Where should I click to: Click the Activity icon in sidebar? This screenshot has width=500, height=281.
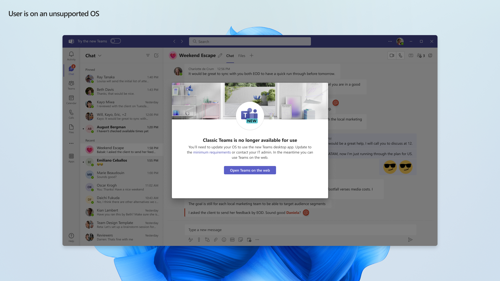(71, 56)
